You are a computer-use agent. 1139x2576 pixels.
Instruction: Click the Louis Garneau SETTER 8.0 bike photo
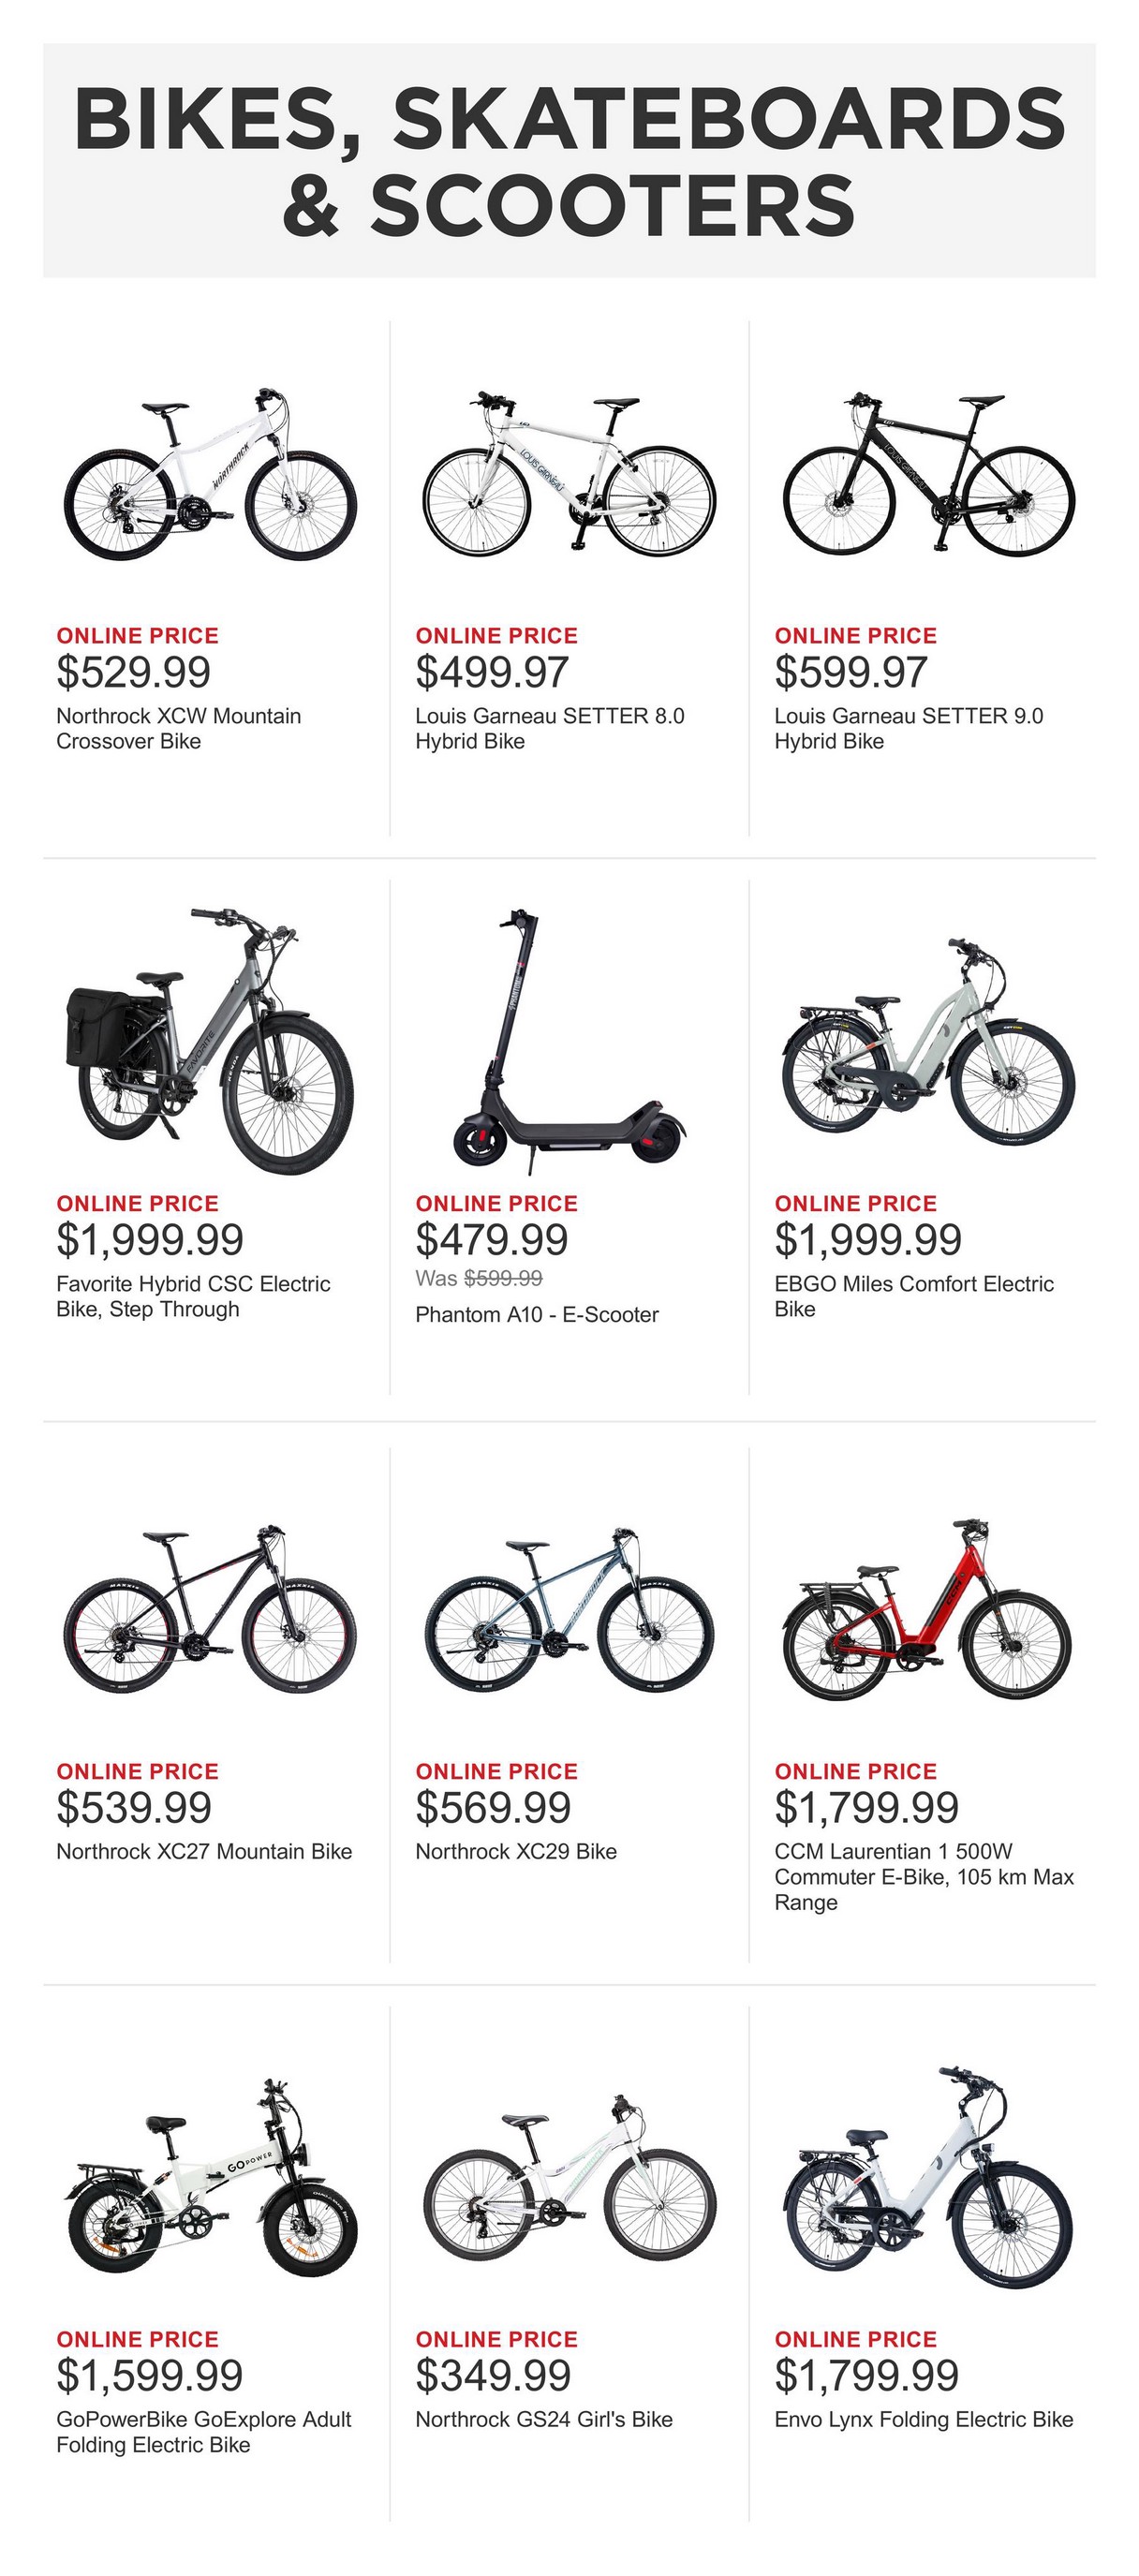[568, 473]
